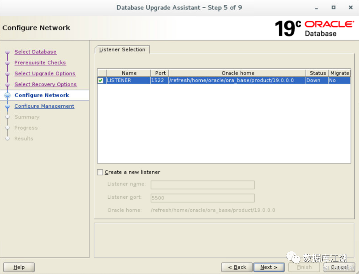Go to Select Database step
The height and width of the screenshot is (274, 359).
pos(35,52)
